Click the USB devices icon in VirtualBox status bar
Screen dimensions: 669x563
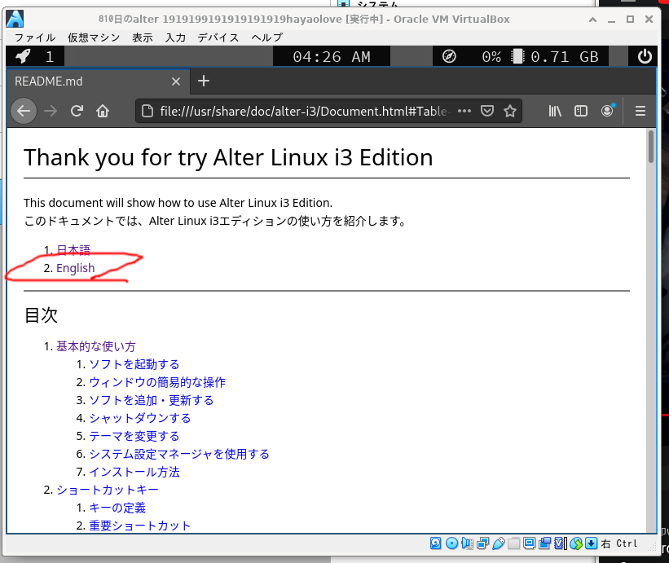click(x=497, y=543)
